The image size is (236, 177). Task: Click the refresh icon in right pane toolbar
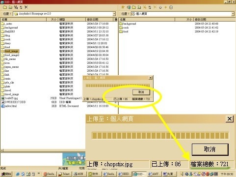coord(150,7)
